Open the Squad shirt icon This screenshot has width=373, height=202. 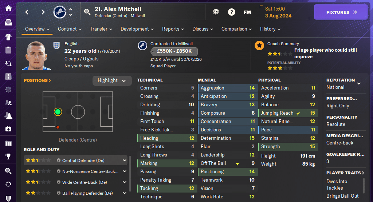(x=8, y=37)
